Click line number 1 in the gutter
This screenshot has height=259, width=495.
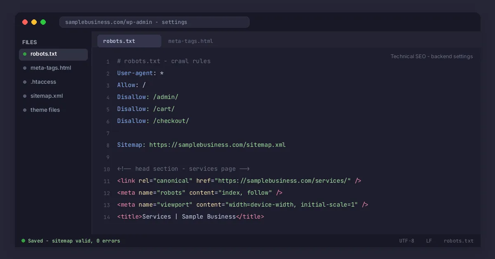click(108, 62)
